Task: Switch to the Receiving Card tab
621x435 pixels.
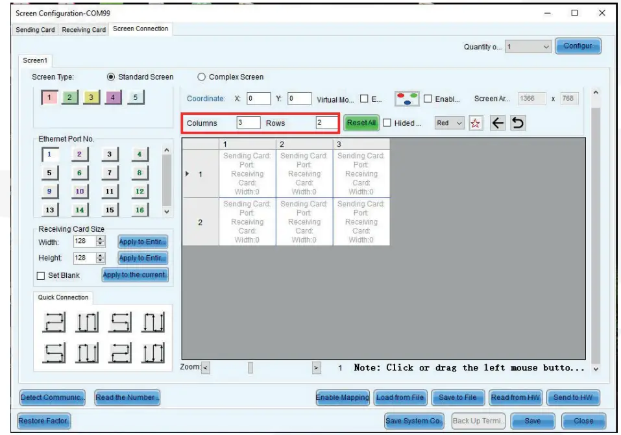Action: tap(83, 29)
